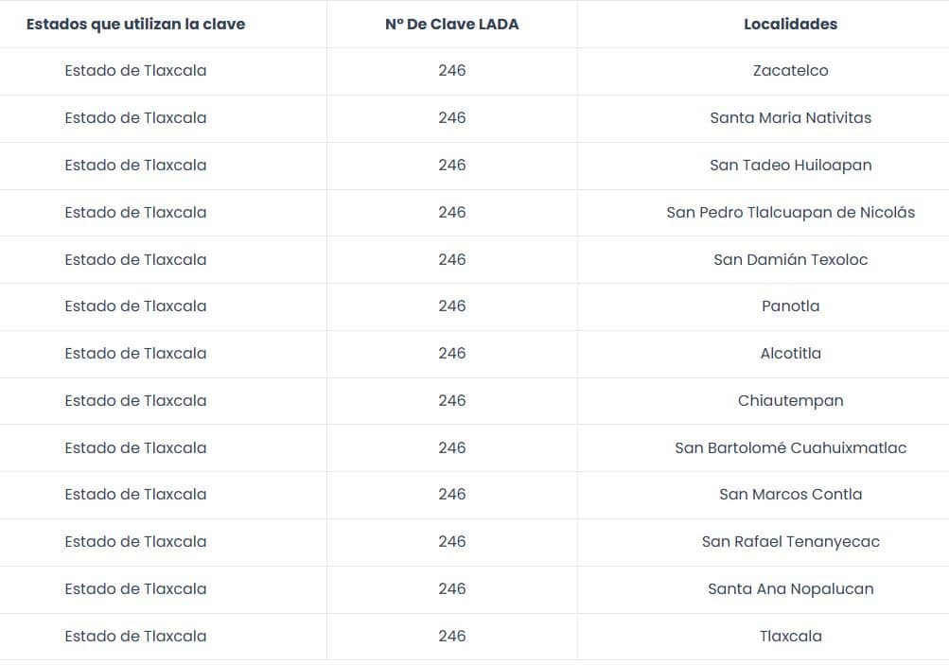The height and width of the screenshot is (665, 949).
Task: Select the Tlaxcala locality in last row
Action: coord(790,637)
